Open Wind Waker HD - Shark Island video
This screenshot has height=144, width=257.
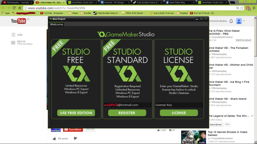pyautogui.click(x=227, y=99)
